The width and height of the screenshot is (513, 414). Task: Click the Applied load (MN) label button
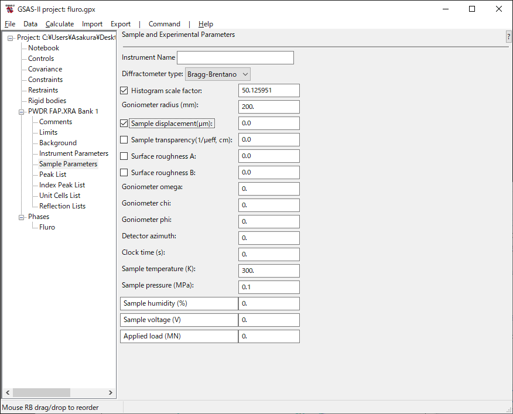(x=179, y=336)
